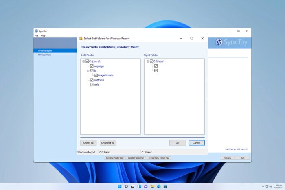The height and width of the screenshot is (190, 285).
Task: Uncheck the imageformats subfolder checkbox
Action: 96,75
